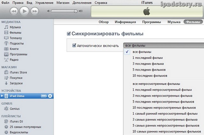Switch to the Музыка tab

(x=174, y=22)
